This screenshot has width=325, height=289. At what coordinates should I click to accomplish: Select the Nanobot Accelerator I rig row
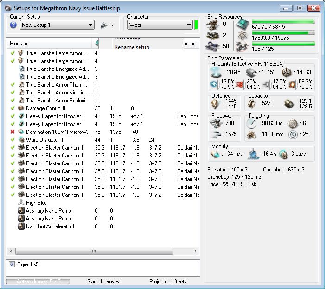pos(103,226)
